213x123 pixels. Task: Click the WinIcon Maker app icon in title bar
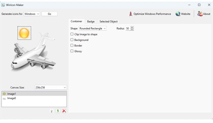[3, 5]
